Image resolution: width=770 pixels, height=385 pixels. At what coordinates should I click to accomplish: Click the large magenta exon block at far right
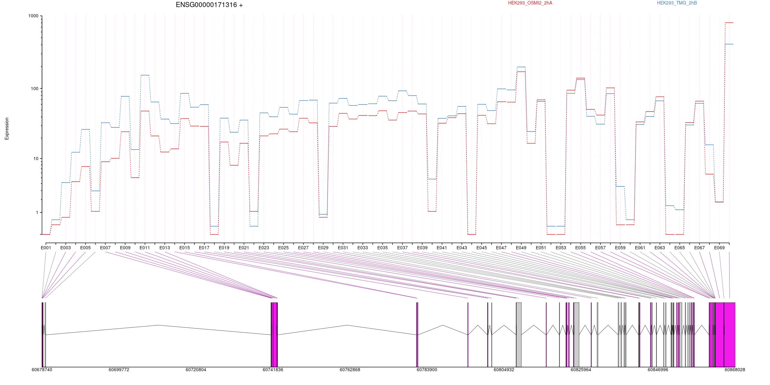(x=729, y=335)
